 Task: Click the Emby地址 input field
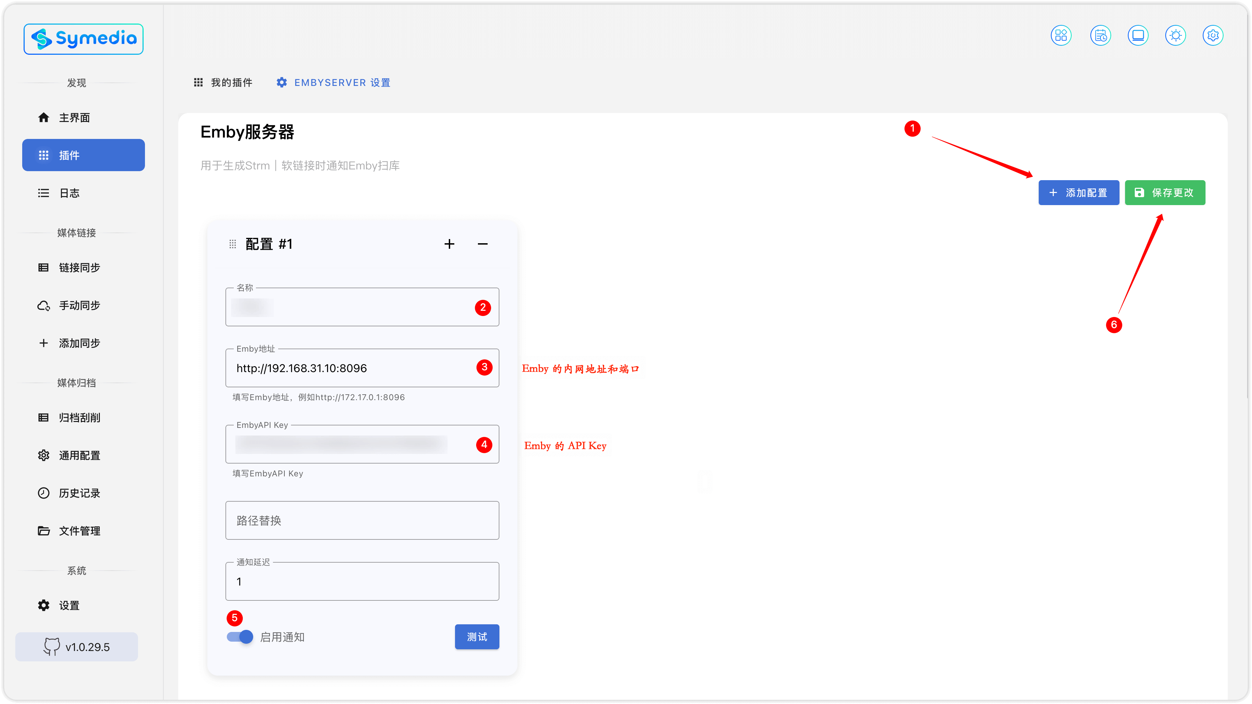tap(362, 368)
